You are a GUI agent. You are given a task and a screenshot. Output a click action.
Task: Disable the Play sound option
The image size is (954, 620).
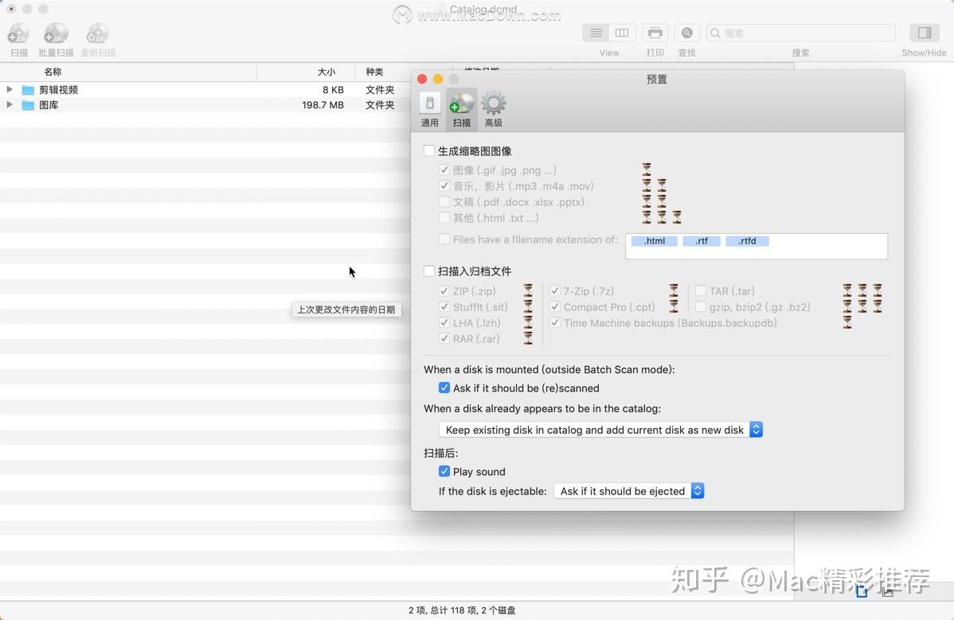[x=444, y=471]
